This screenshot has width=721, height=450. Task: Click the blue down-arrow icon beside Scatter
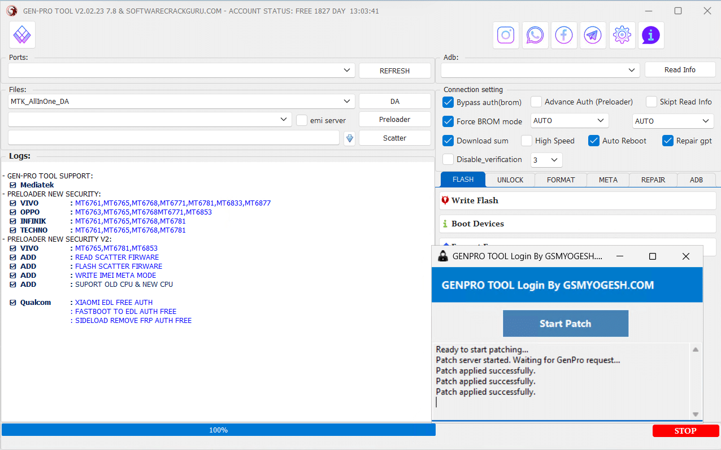349,138
